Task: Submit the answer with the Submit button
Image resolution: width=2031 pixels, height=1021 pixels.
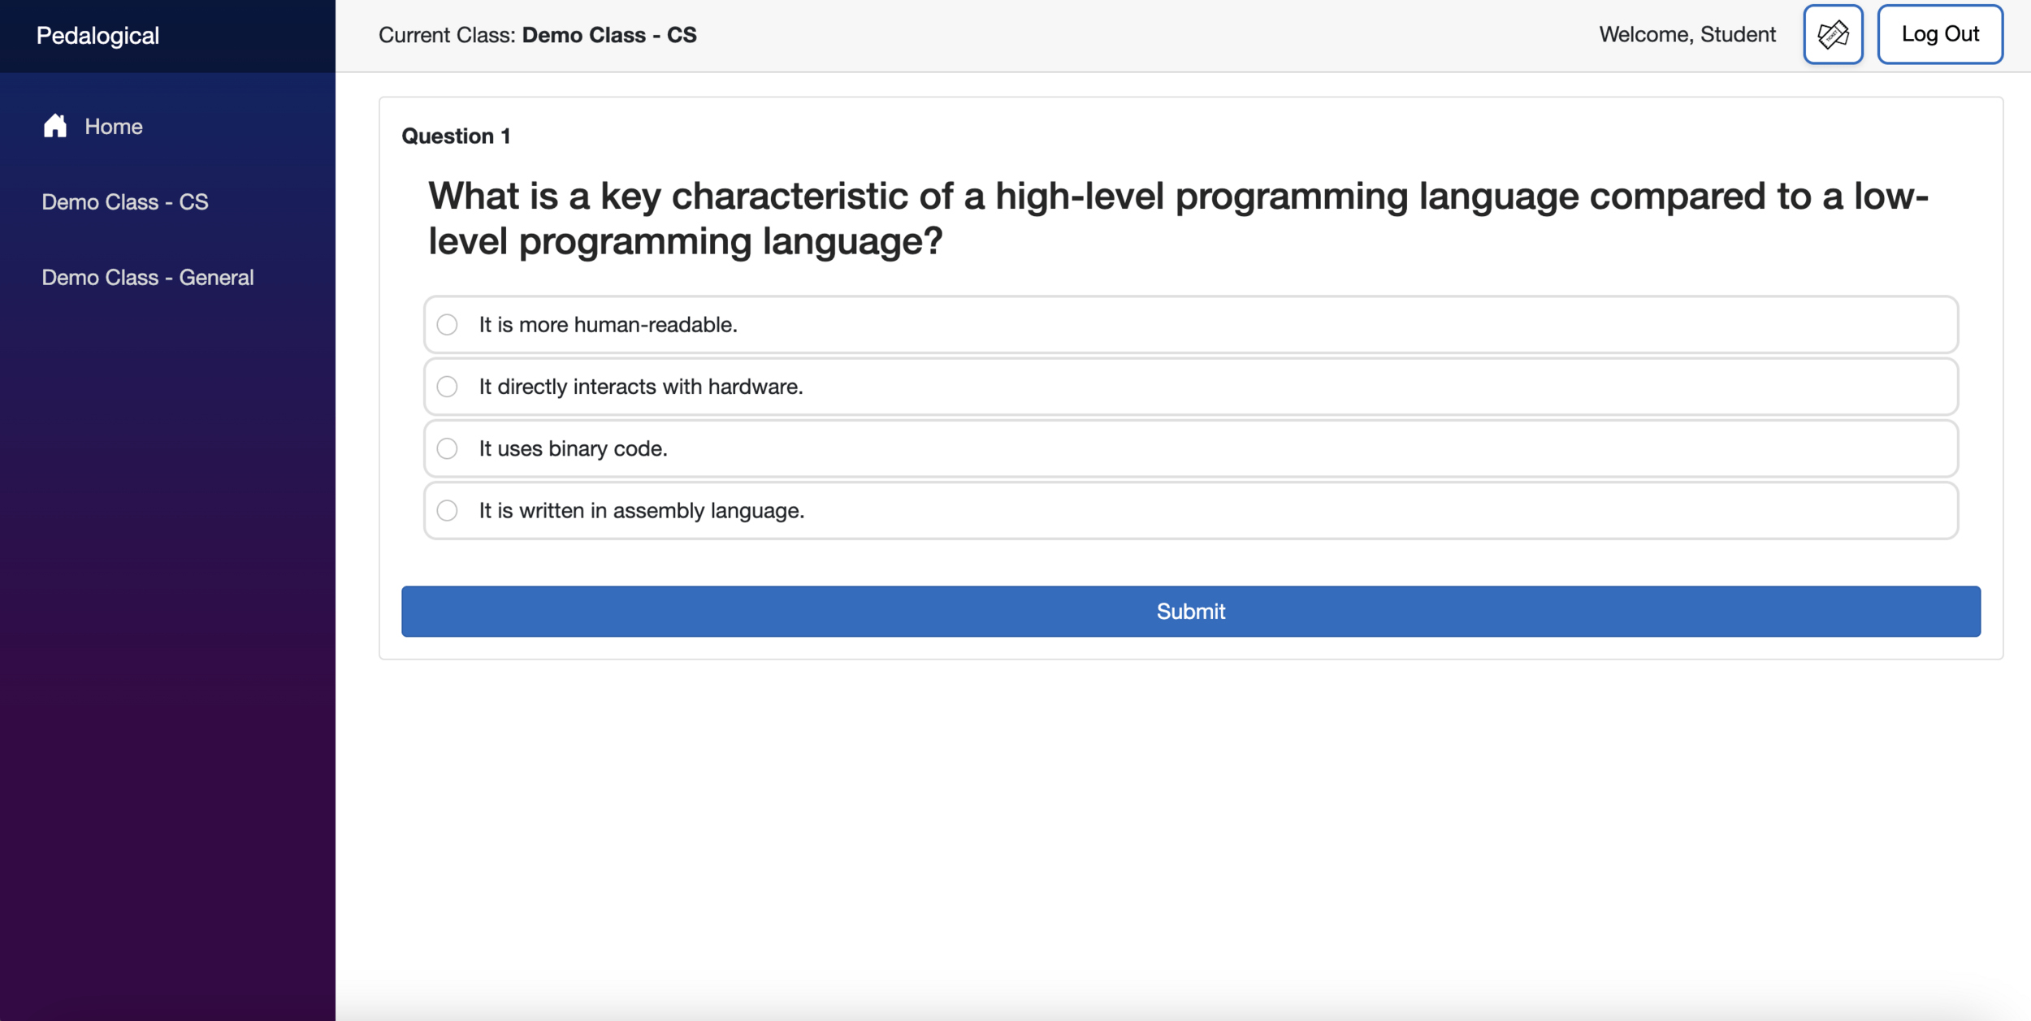Action: tap(1190, 611)
